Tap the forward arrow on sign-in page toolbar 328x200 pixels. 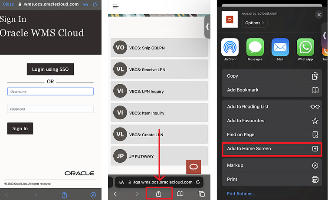36,195
